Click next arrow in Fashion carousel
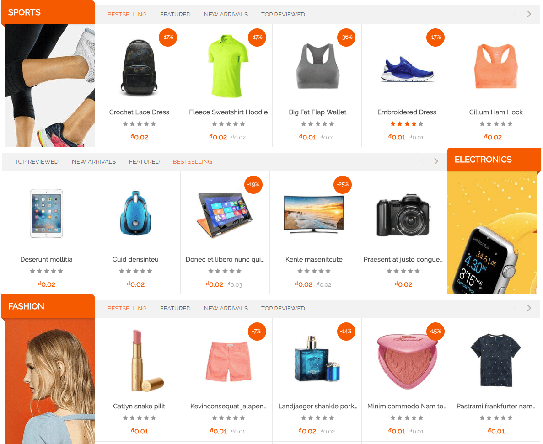The width and height of the screenshot is (543, 444). 529,308
